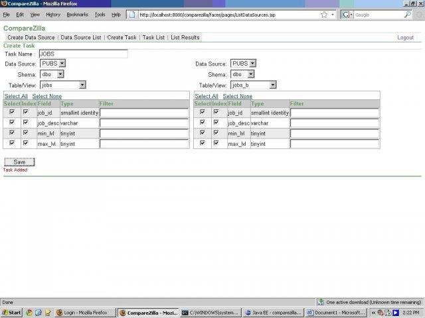
Task: Open the List Results page
Action: point(185,38)
